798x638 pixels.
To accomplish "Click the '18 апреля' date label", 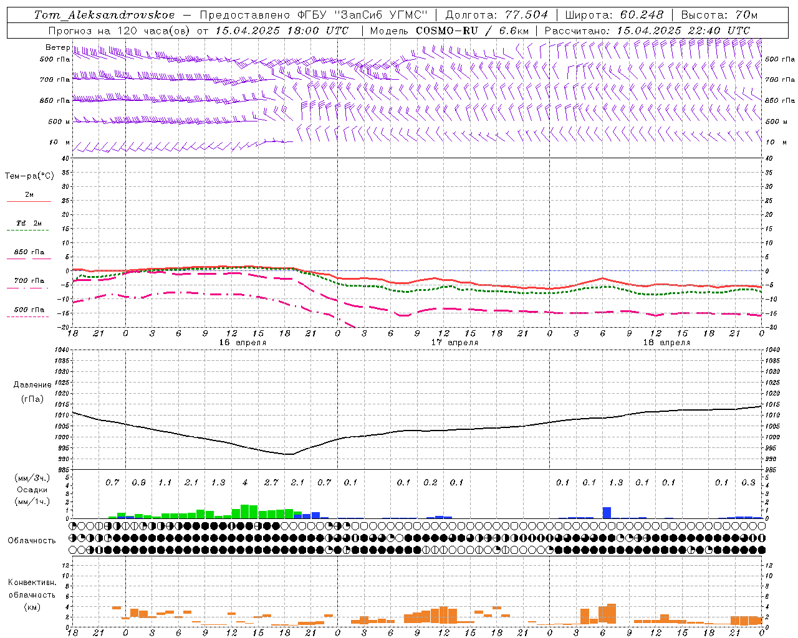I will (666, 343).
